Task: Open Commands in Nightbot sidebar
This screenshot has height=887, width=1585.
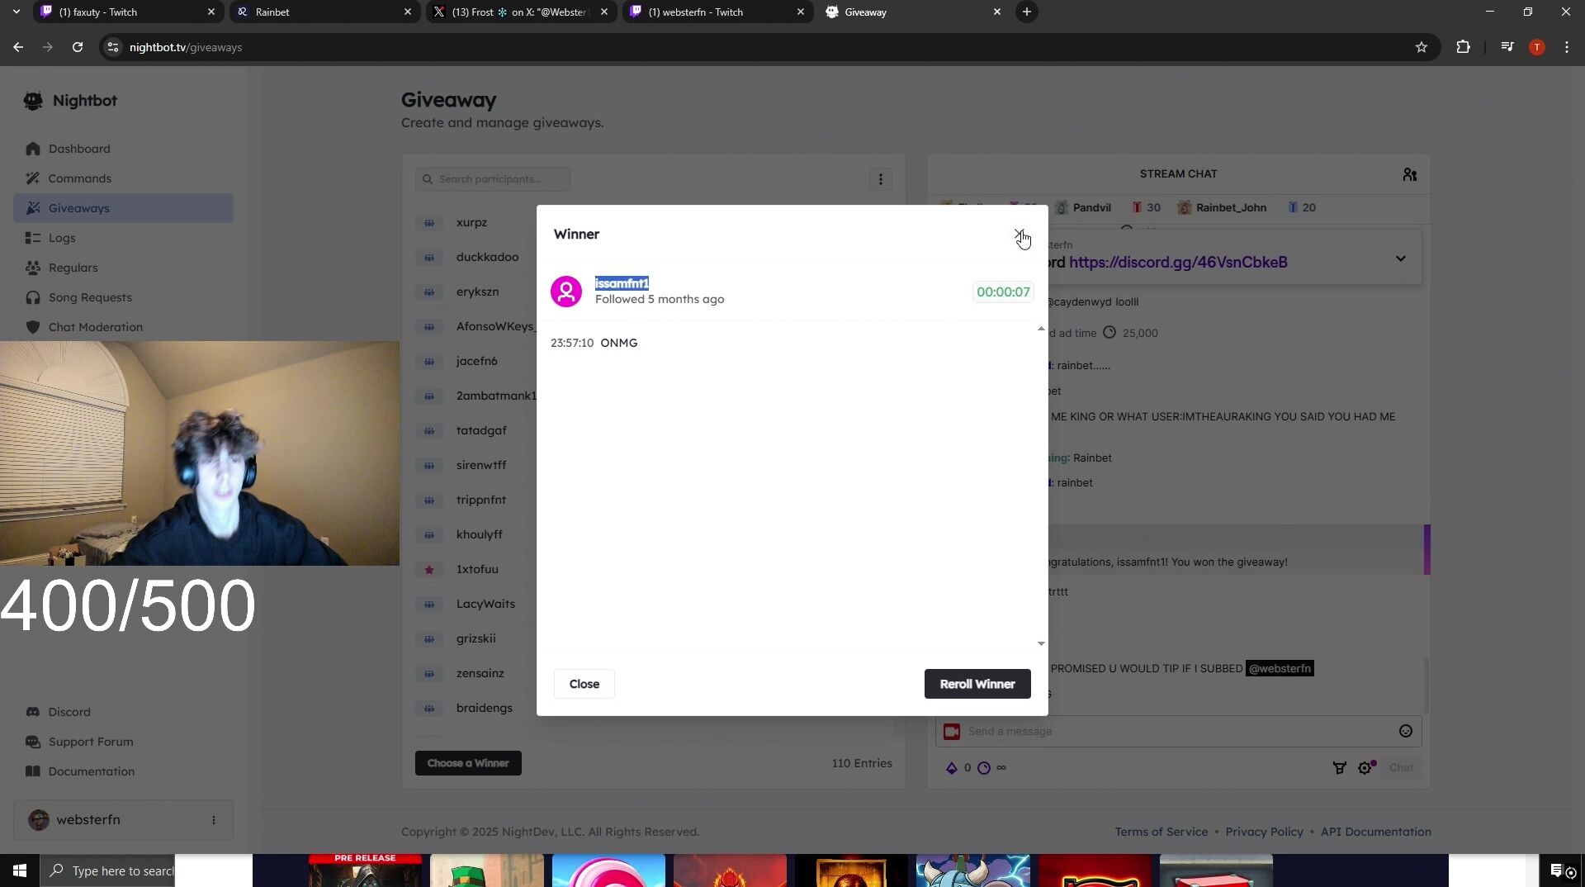Action: (x=124, y=178)
